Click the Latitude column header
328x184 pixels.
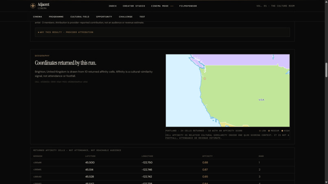(x=90, y=156)
